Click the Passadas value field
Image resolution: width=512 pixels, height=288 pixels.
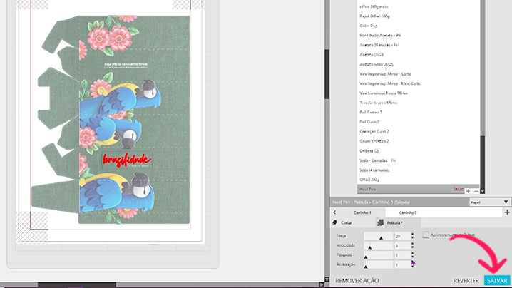pyautogui.click(x=402, y=255)
